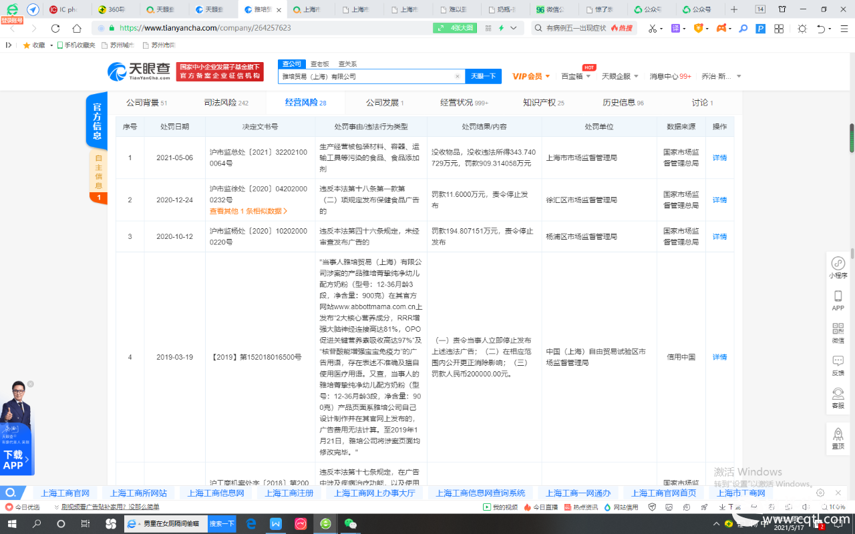Open the blue P extension icon
855x534 pixels.
(x=760, y=28)
